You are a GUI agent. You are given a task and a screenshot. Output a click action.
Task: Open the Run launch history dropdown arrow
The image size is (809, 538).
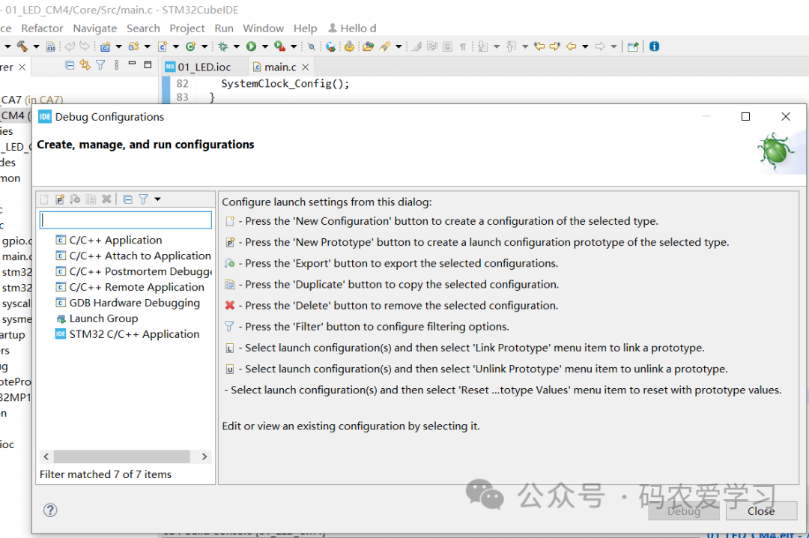tap(265, 46)
